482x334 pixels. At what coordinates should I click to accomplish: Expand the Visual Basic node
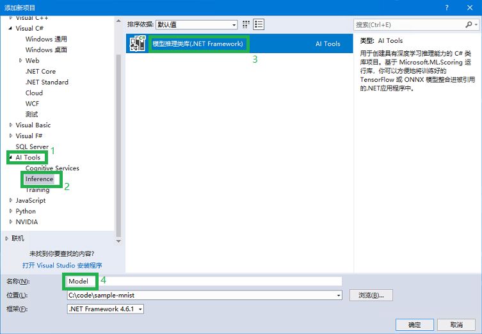pyautogui.click(x=11, y=125)
